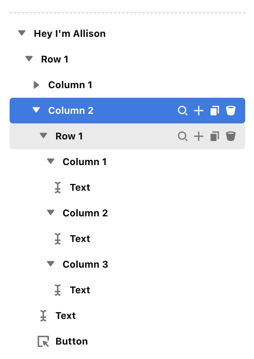Click the text icon beside Column 1's Text
This screenshot has height=359, width=254.
58,188
